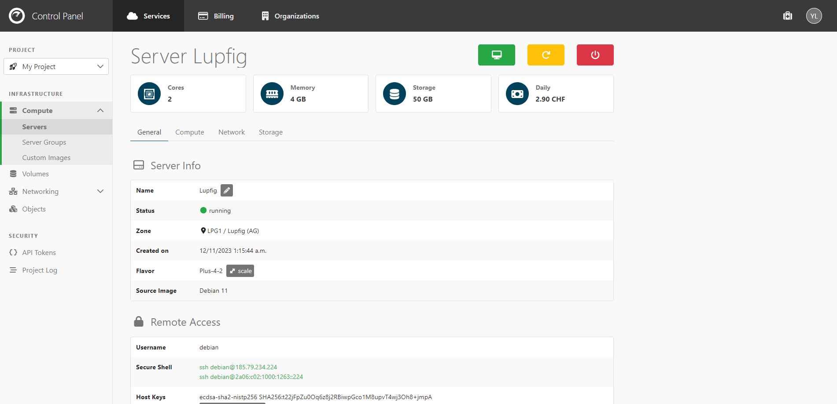This screenshot has width=837, height=404.
Task: Click the Storage disk icon
Action: coord(395,94)
